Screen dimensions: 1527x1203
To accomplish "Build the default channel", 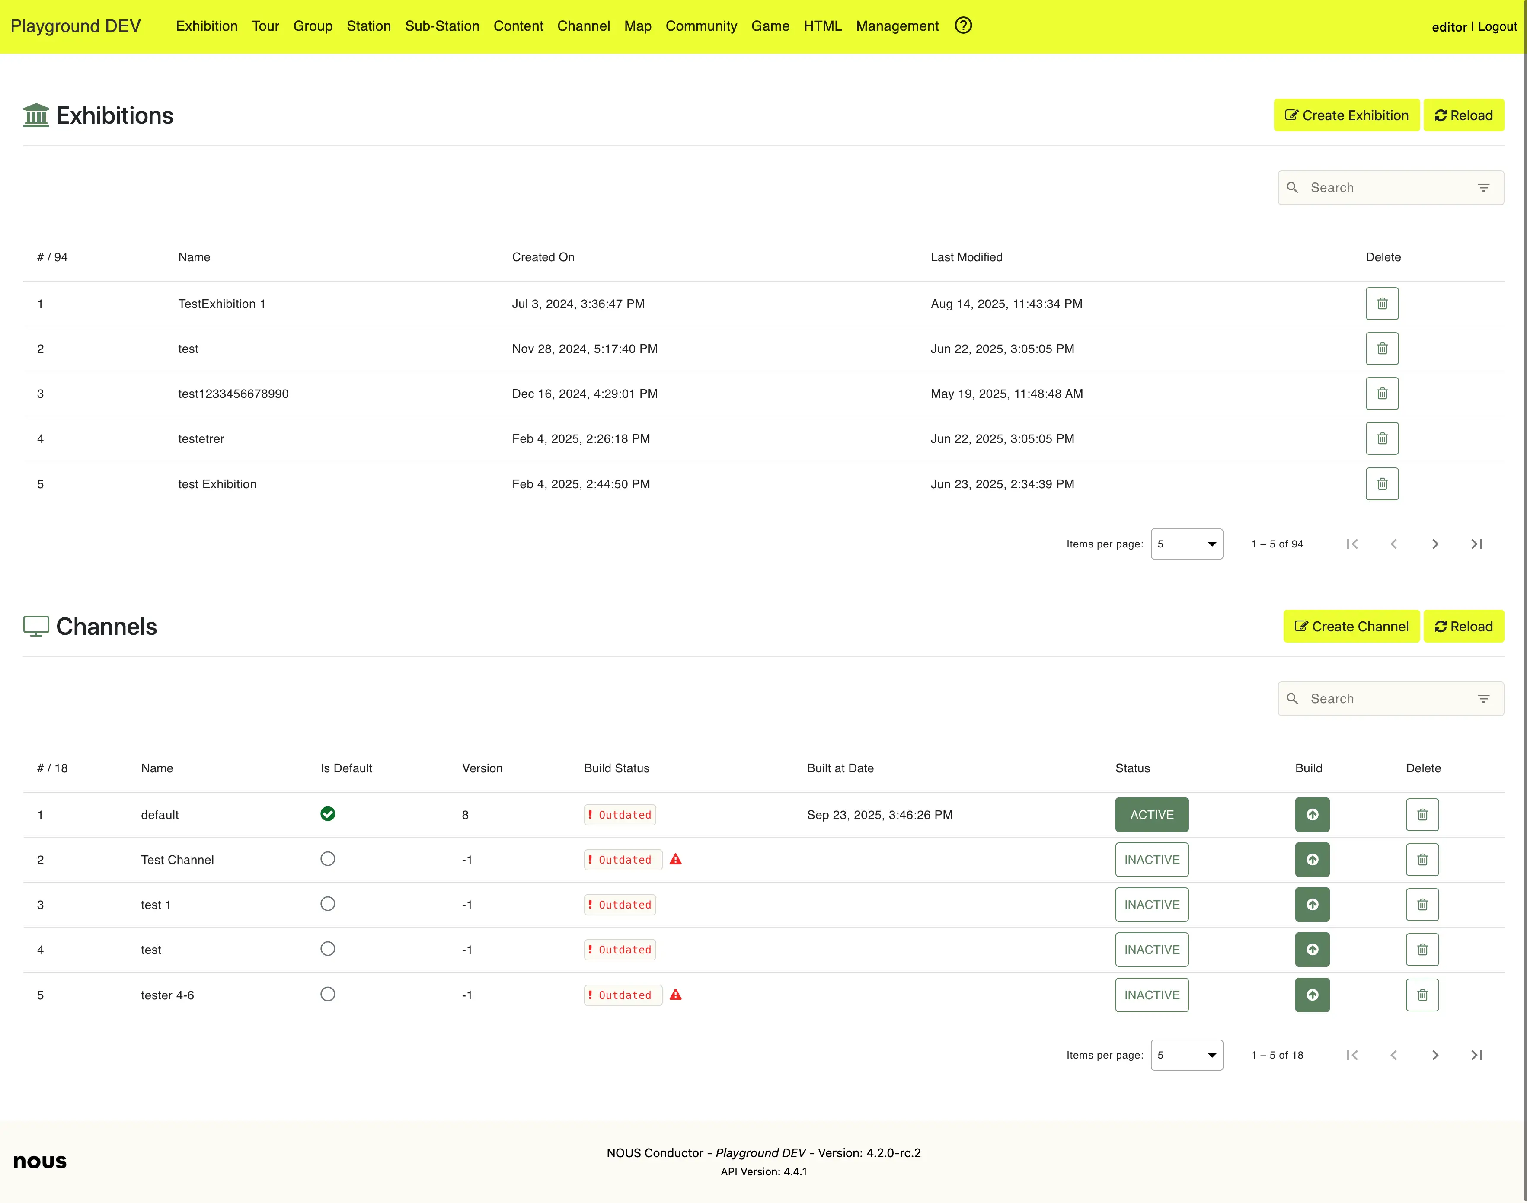I will click(1312, 815).
